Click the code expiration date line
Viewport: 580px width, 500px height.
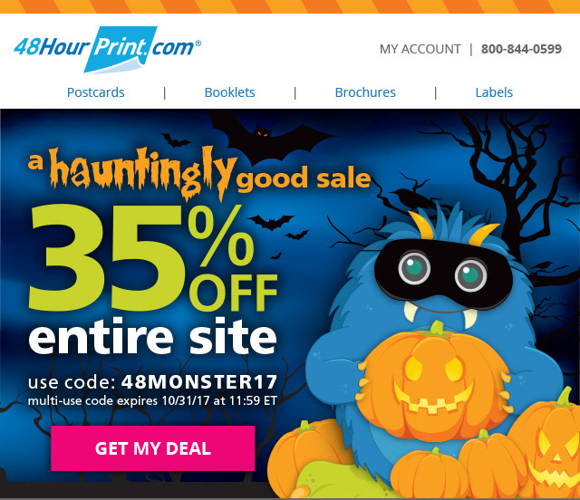[x=152, y=400]
